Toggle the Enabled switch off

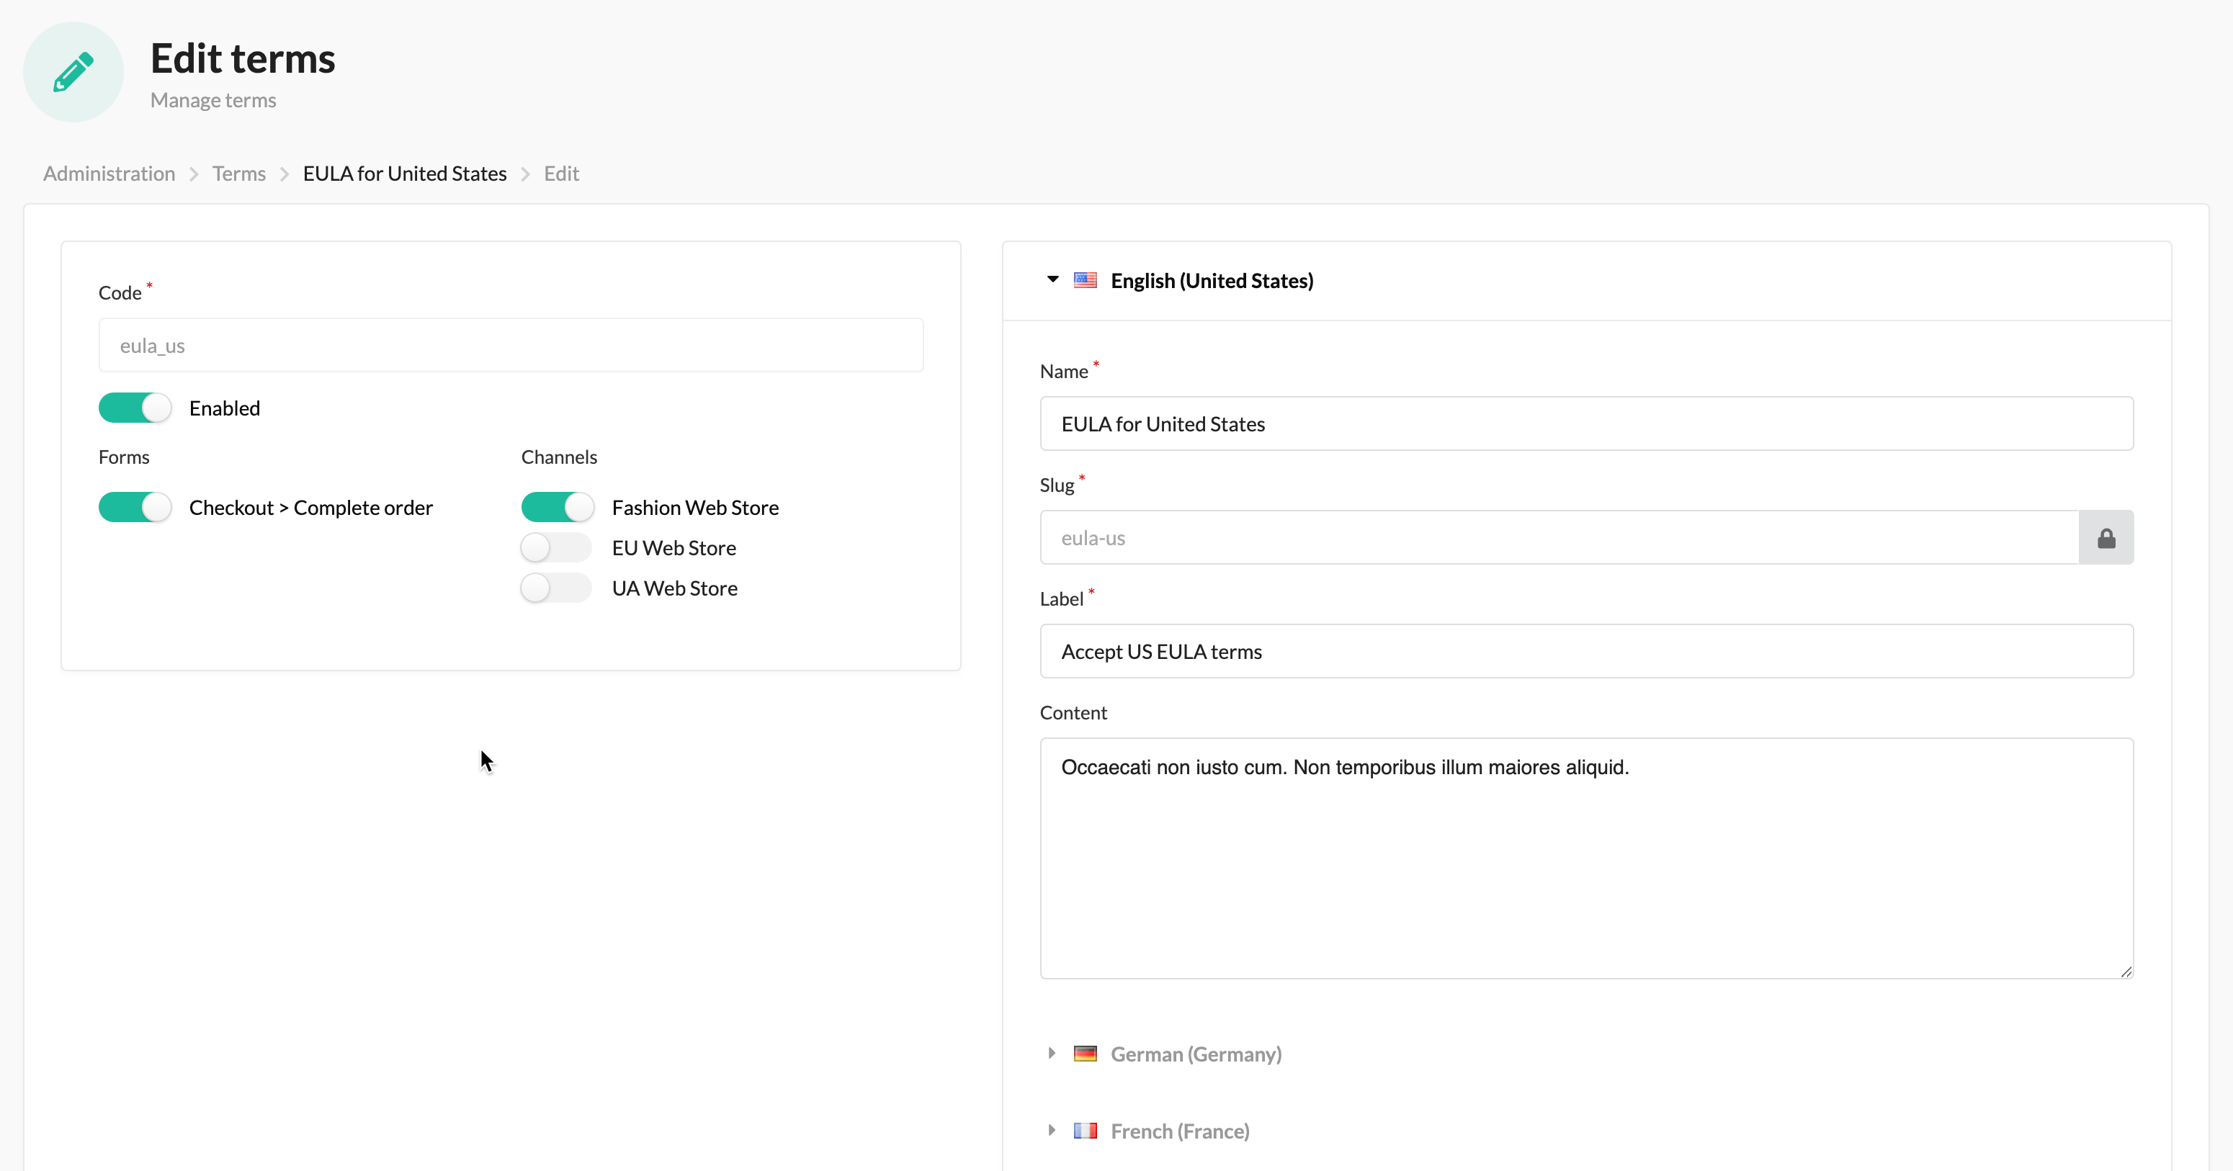(135, 408)
